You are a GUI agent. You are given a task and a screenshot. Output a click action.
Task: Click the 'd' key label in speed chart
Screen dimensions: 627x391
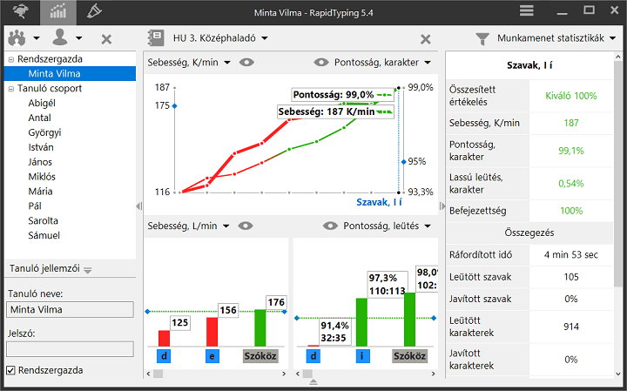click(164, 356)
